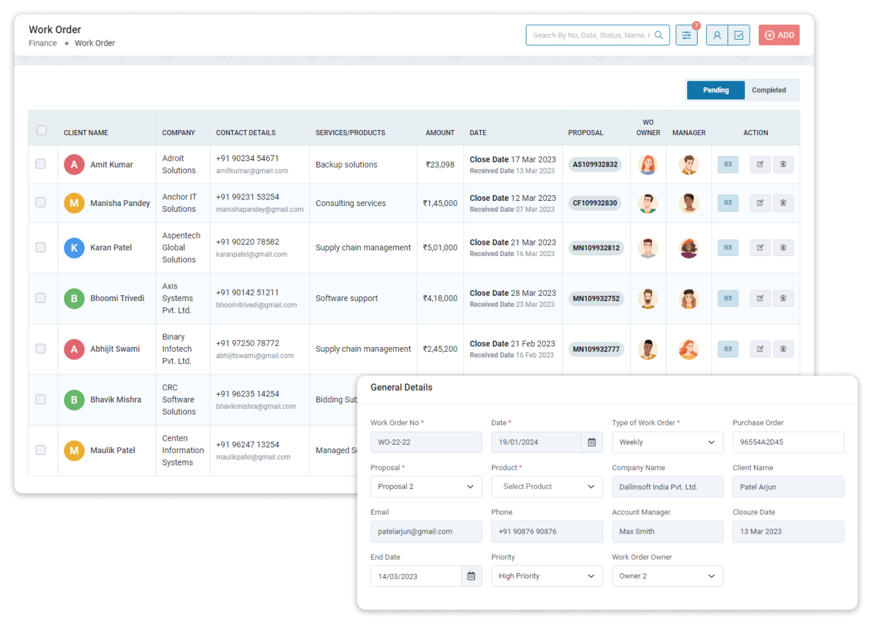Image resolution: width=872 pixels, height=624 pixels.
Task: Open the Type of Work Order dropdown
Action: pyautogui.click(x=667, y=442)
